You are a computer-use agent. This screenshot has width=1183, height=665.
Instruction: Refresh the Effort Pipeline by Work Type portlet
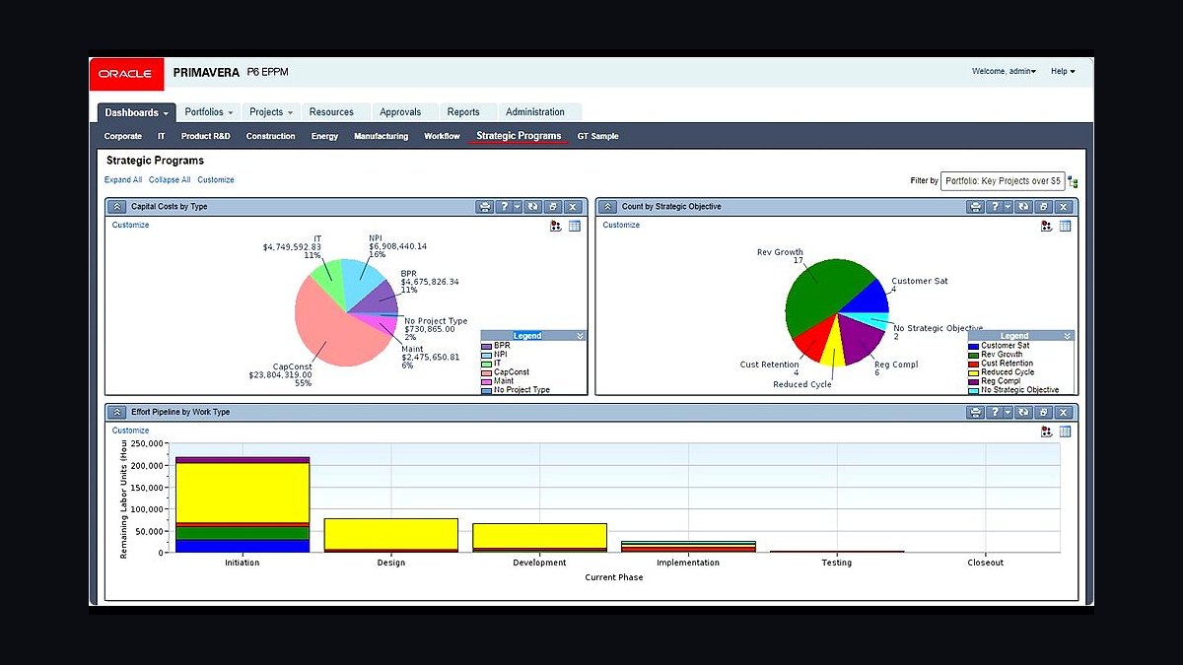1023,412
